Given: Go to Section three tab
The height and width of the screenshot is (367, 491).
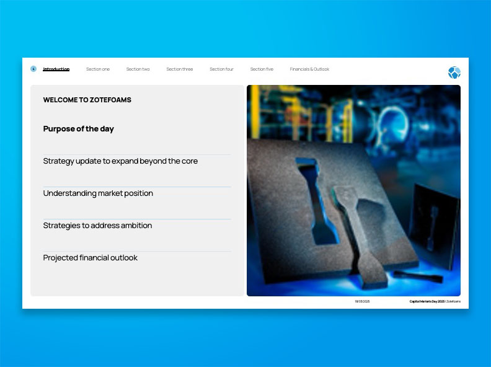Looking at the screenshot, I should pos(180,69).
